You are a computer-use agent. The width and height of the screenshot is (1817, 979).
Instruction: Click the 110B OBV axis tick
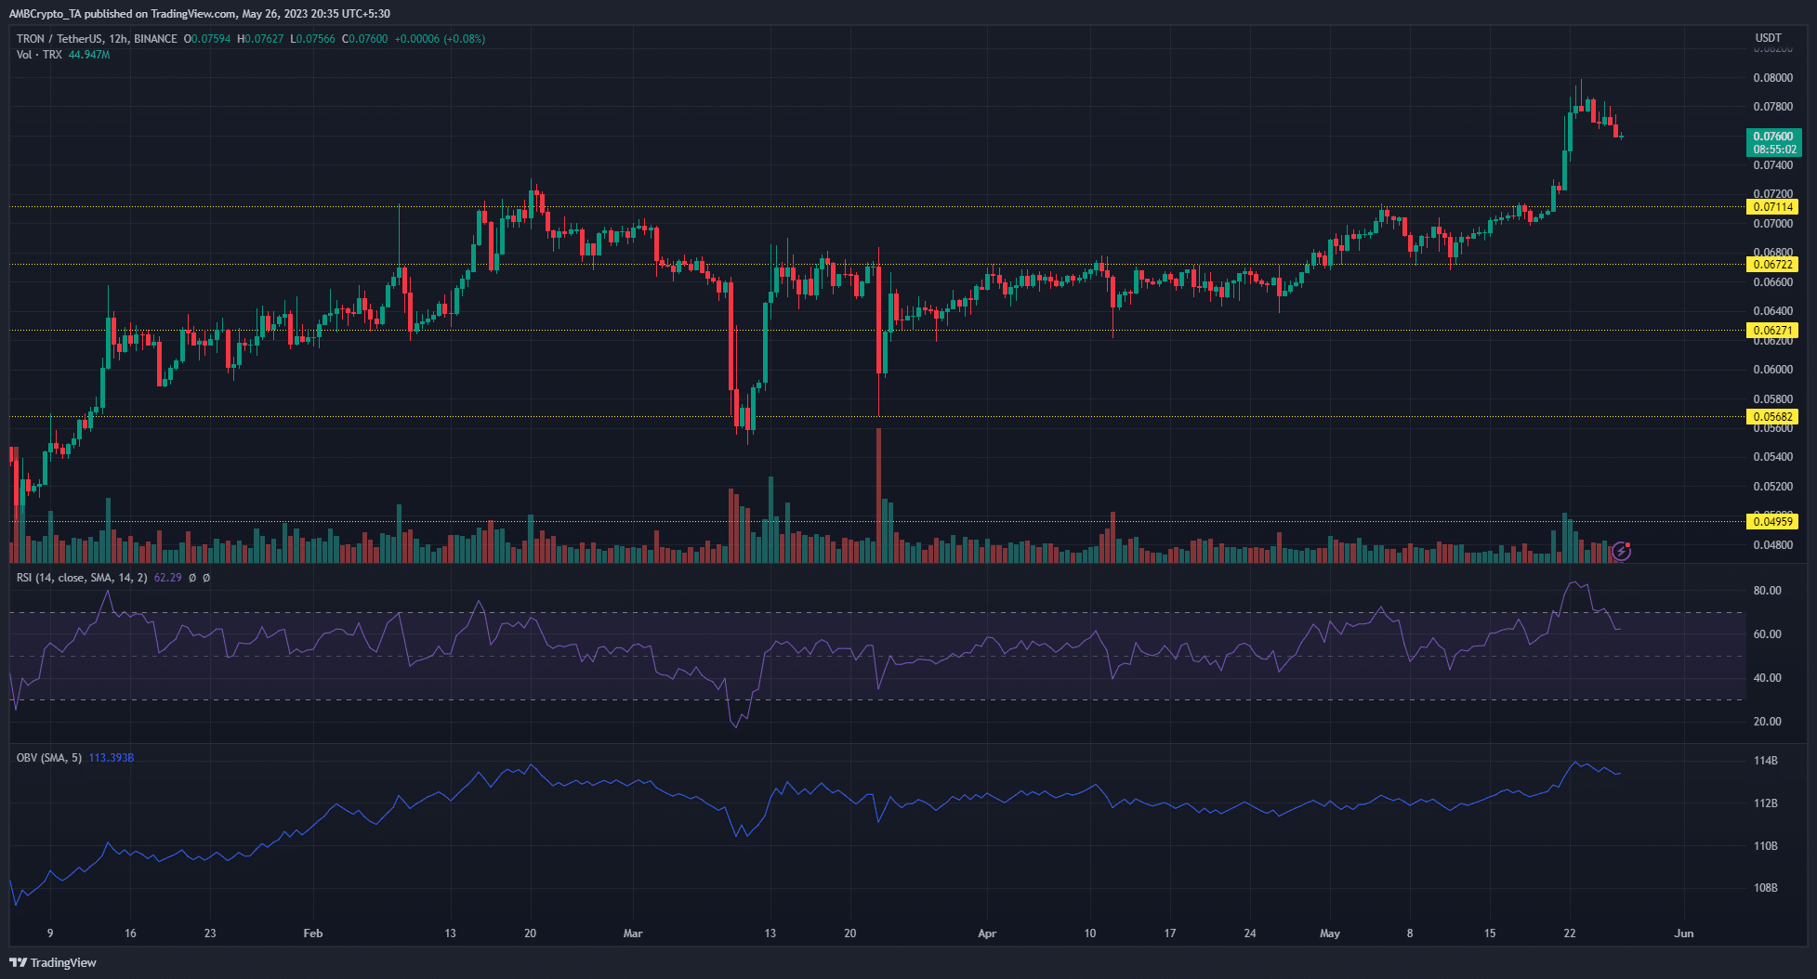tap(1765, 846)
